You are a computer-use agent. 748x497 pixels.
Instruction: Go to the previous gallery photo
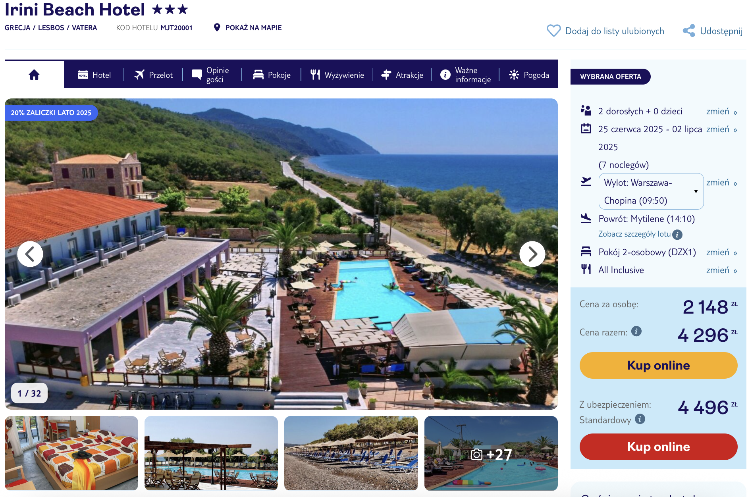30,254
